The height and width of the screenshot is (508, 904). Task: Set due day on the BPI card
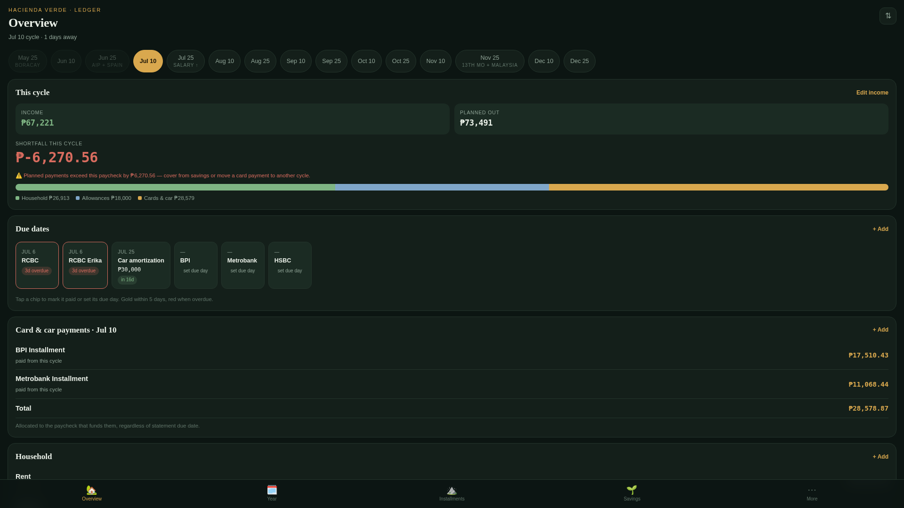(195, 271)
